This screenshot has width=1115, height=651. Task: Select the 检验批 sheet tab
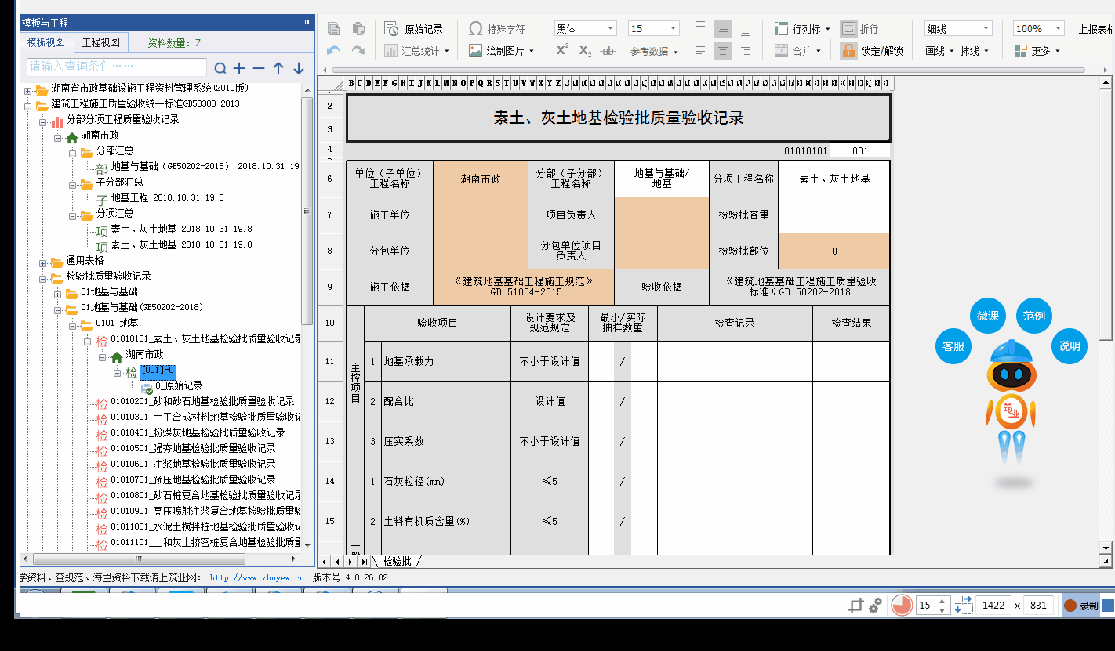[397, 561]
